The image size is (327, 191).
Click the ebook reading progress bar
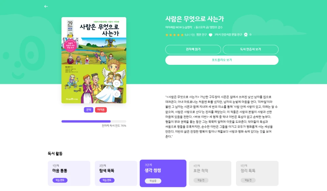(94, 121)
